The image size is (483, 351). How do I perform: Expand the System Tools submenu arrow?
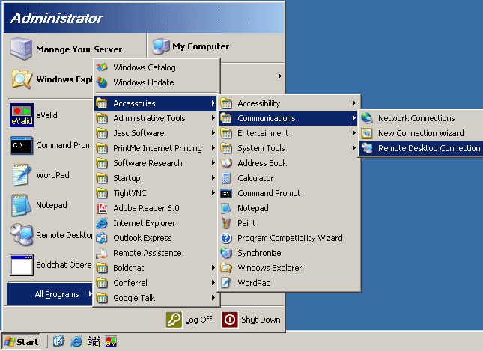[x=354, y=148]
